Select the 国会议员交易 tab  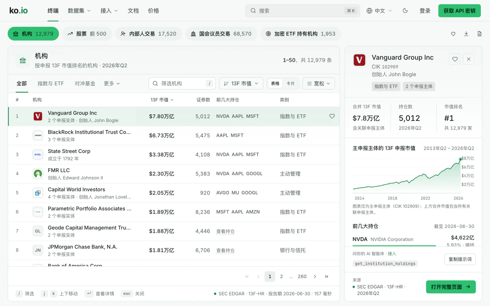point(221,34)
